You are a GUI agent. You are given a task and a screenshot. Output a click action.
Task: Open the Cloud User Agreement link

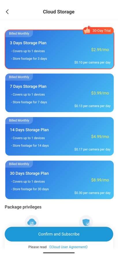click(x=68, y=247)
